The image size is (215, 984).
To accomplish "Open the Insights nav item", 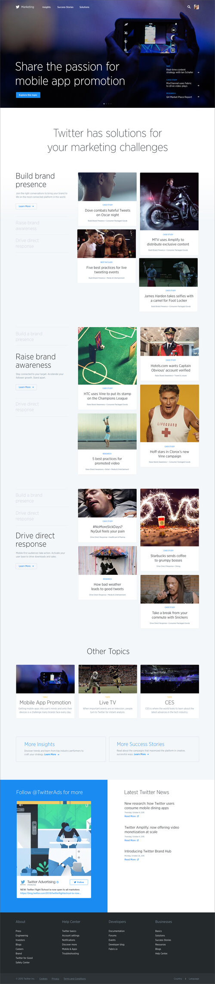I will (x=46, y=7).
